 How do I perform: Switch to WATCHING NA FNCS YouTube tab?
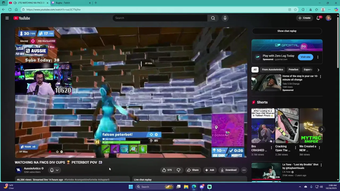[29, 3]
